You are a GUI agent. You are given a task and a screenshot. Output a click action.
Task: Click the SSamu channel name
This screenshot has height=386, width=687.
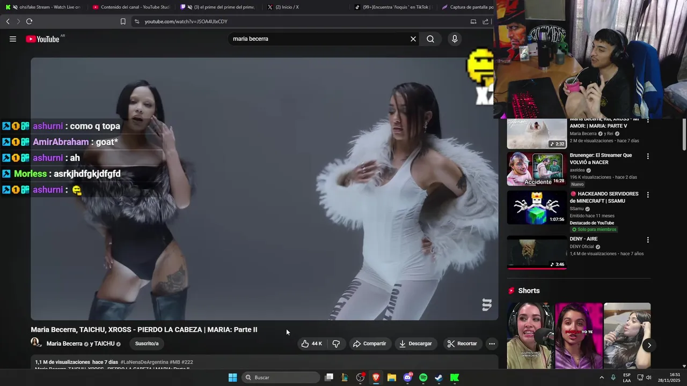(576, 209)
